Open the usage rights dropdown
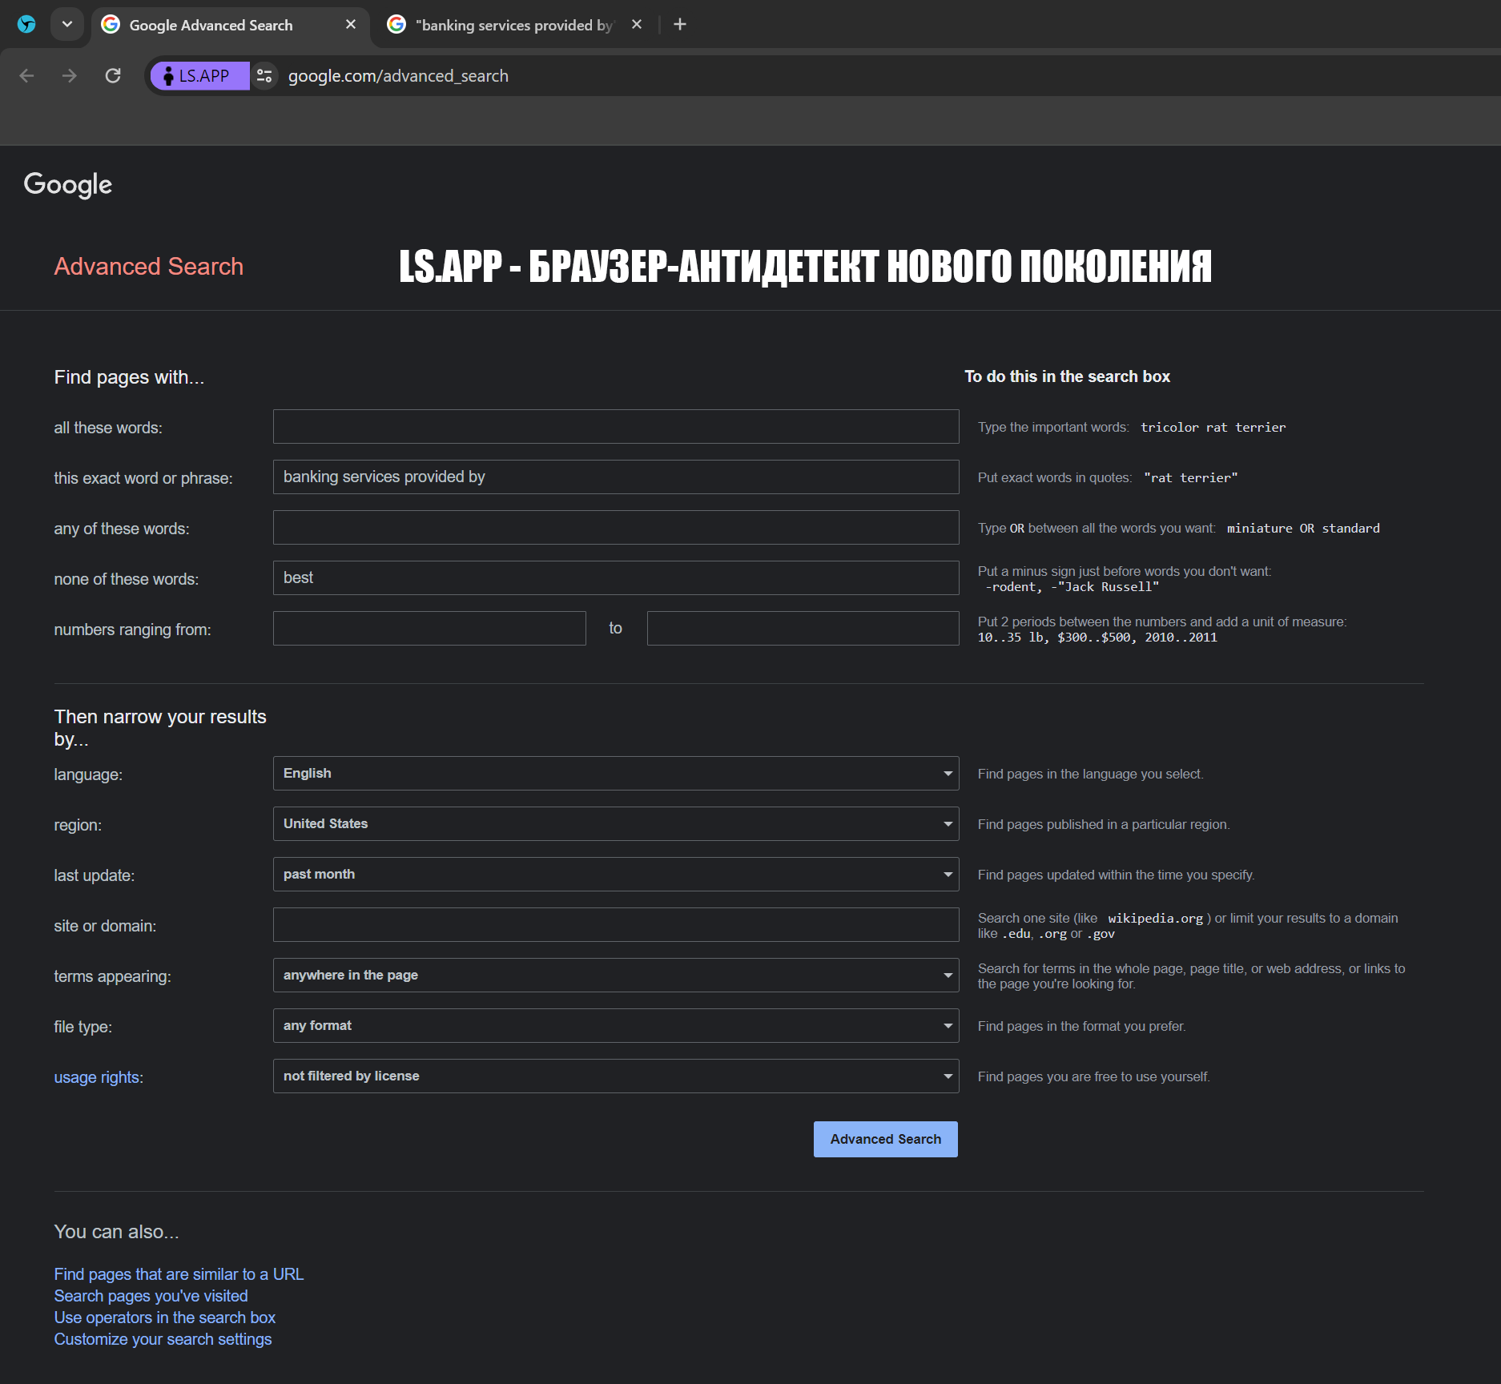 (x=616, y=1076)
